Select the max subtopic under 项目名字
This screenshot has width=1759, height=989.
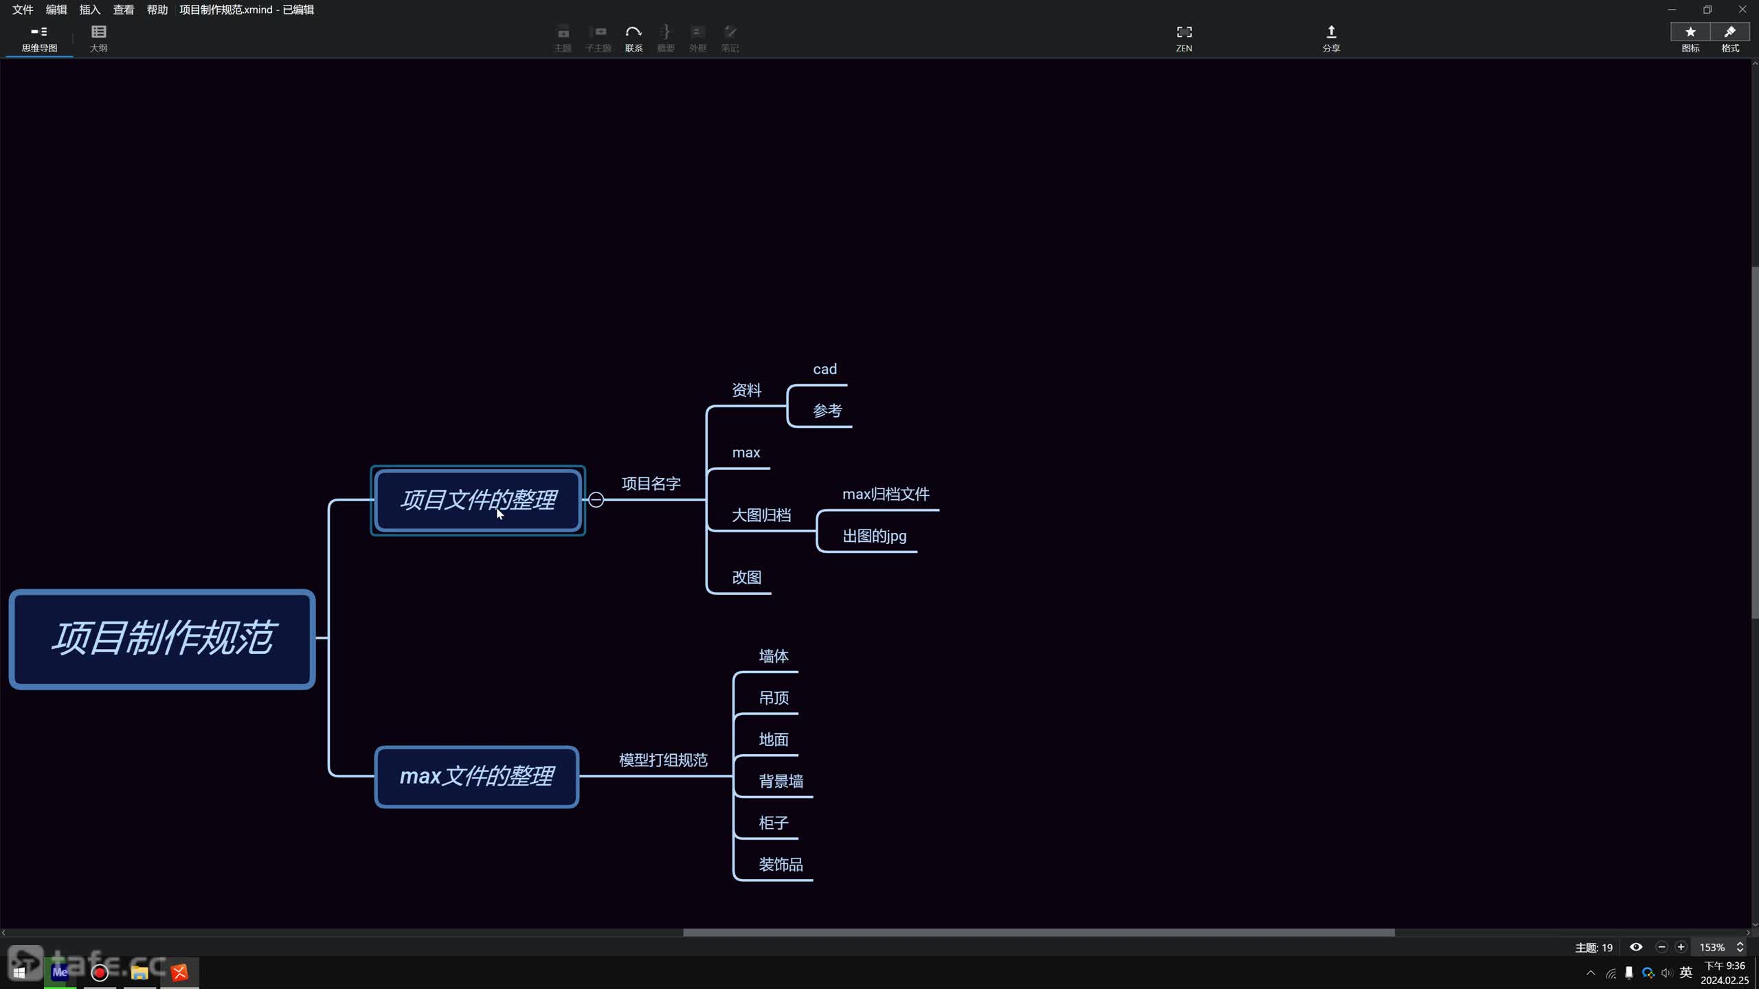click(746, 453)
